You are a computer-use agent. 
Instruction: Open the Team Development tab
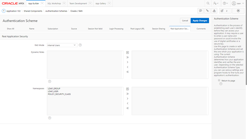point(78,3)
